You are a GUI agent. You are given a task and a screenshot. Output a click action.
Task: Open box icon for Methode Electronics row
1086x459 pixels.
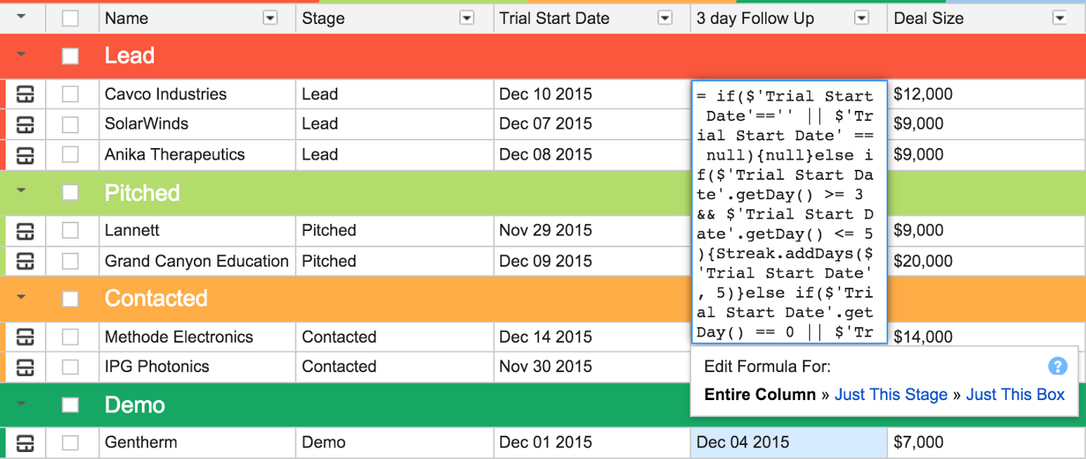pos(26,337)
